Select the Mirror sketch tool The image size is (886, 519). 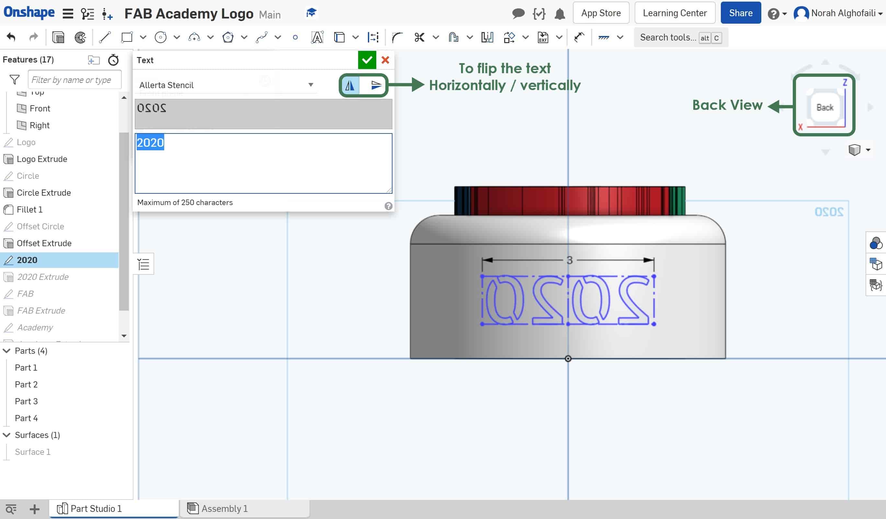487,37
